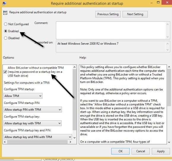Image resolution: width=172 pixels, height=161 pixels.
Task: Click the Supported on box scroll up arrow
Action: coord(168,44)
